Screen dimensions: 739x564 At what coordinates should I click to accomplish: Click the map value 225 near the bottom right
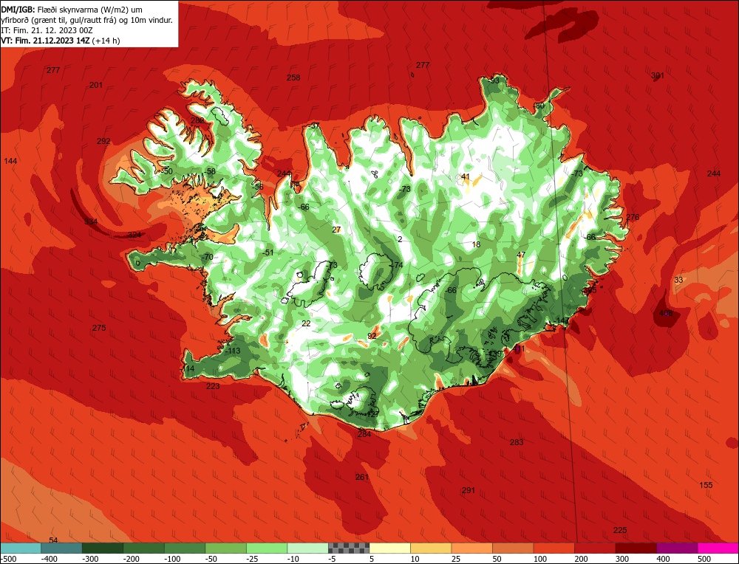620,530
